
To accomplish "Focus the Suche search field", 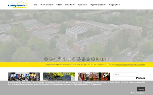I will pyautogui.click(x=125, y=74).
